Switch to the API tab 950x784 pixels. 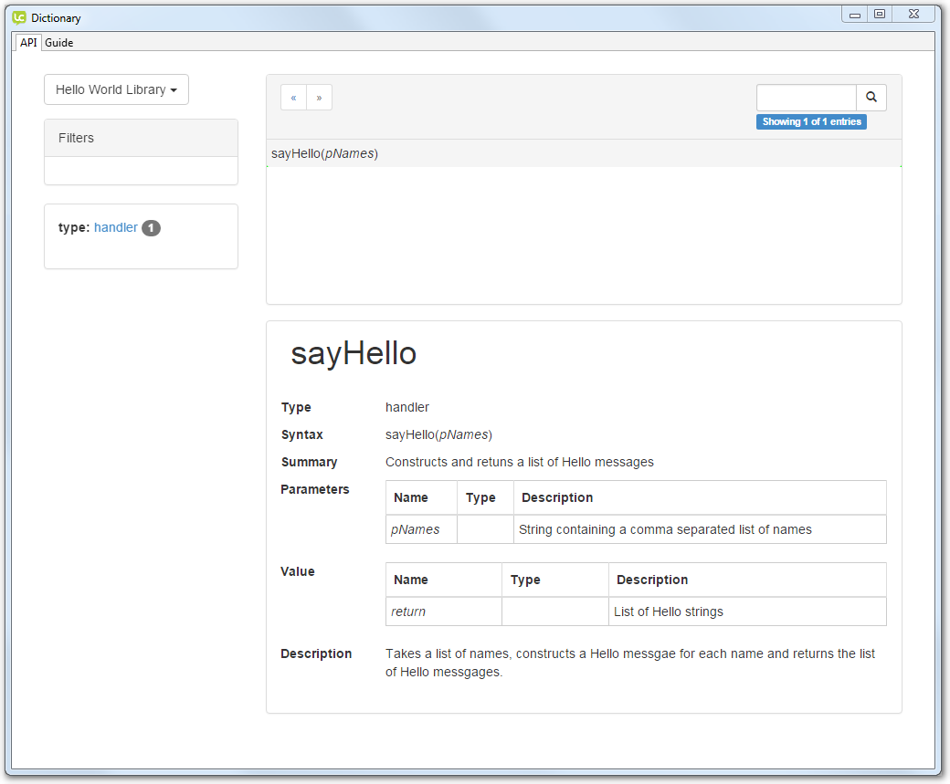[28, 43]
